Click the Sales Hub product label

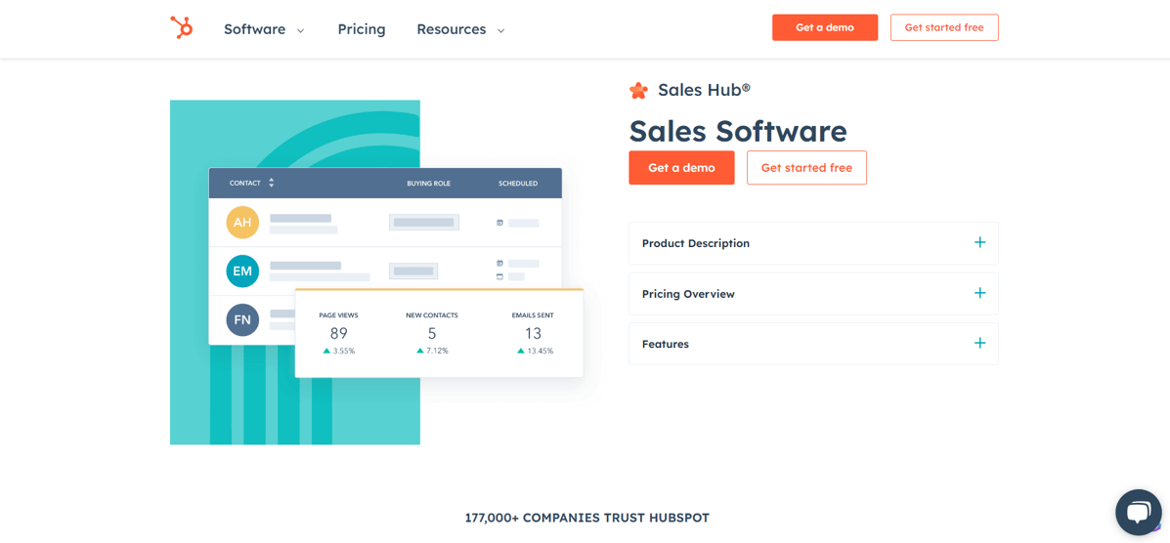point(704,90)
